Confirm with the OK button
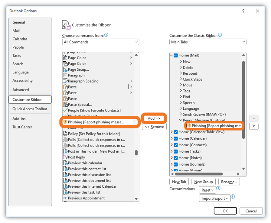The image size is (271, 223). pyautogui.click(x=225, y=211)
